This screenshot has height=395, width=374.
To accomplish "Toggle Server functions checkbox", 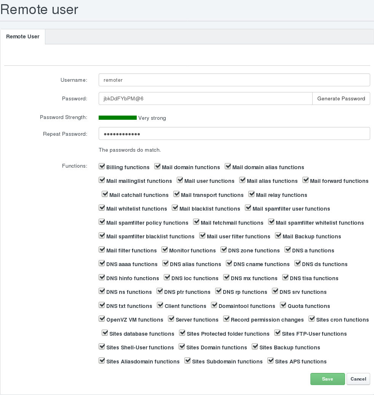I will pyautogui.click(x=171, y=319).
